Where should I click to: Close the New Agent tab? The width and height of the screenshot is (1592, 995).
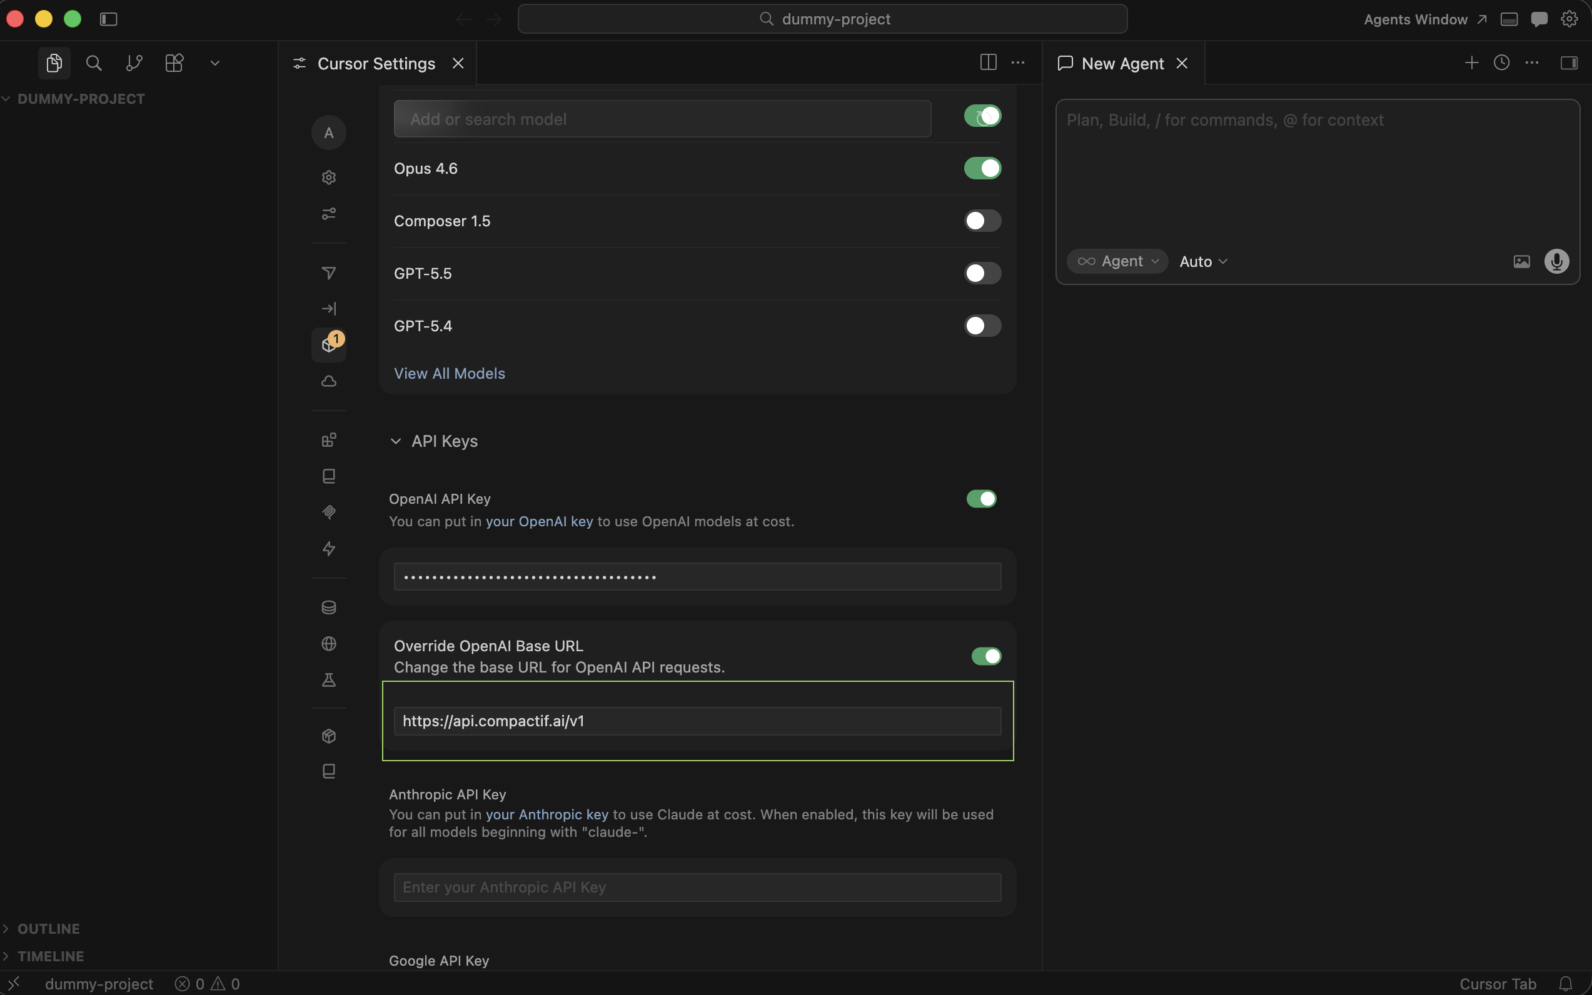[1182, 63]
